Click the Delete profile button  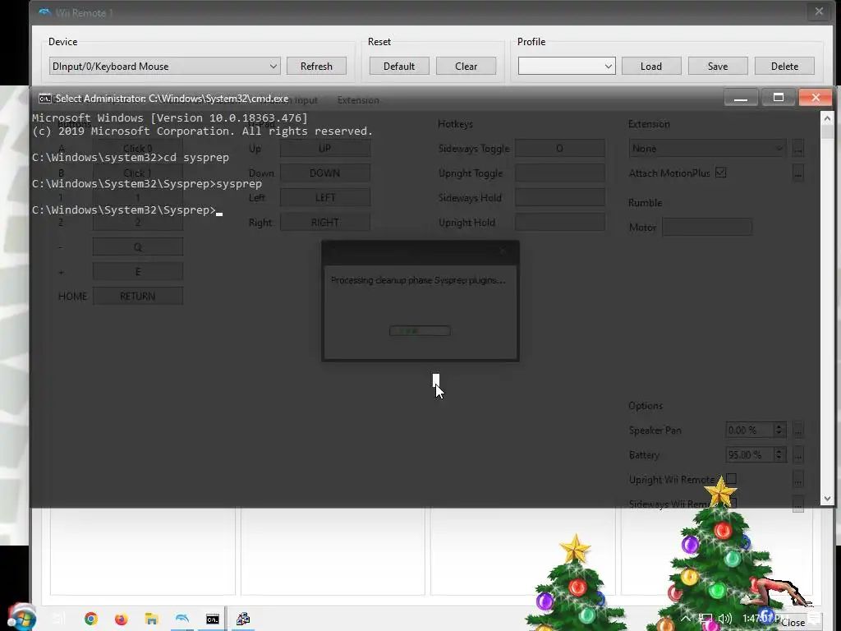coord(784,66)
